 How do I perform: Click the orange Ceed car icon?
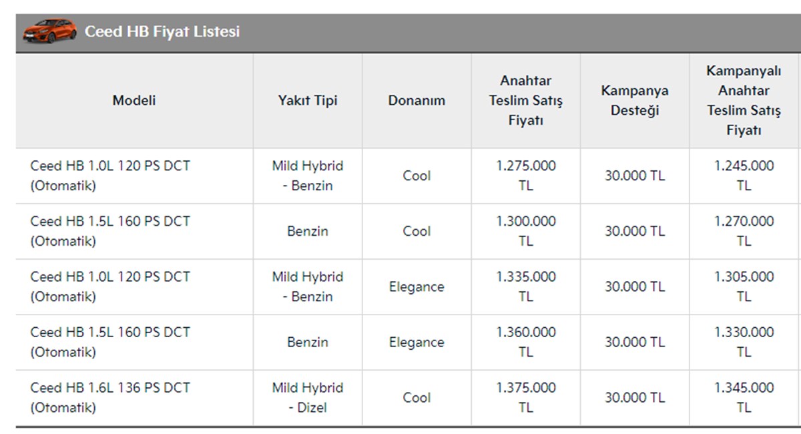[49, 31]
